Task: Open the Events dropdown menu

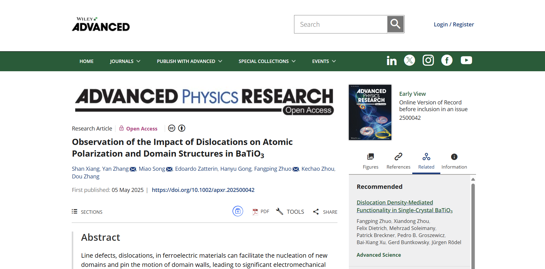Action: tap(324, 61)
